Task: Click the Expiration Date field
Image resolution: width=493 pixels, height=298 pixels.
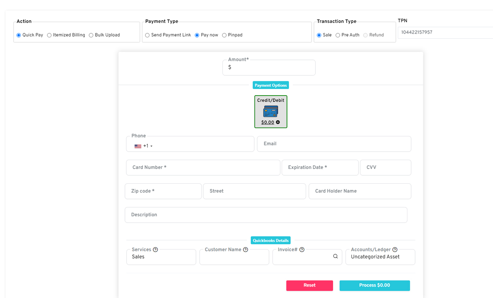Action: (x=320, y=167)
